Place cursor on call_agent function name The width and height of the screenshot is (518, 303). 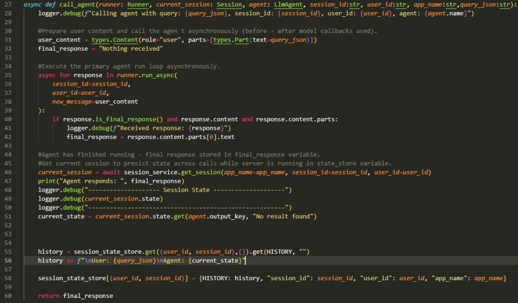coord(76,5)
